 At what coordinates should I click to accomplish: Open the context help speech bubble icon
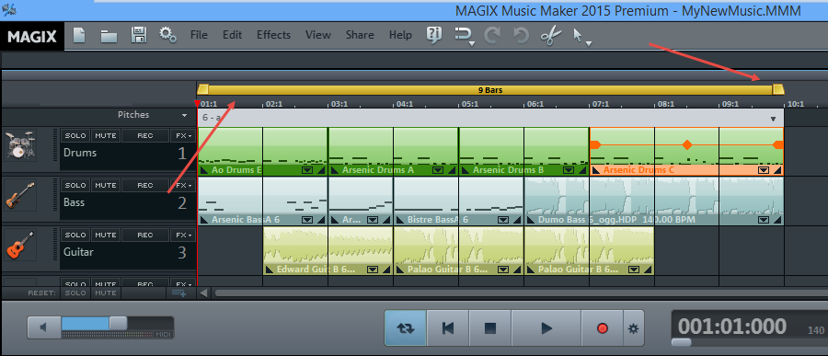pyautogui.click(x=433, y=35)
